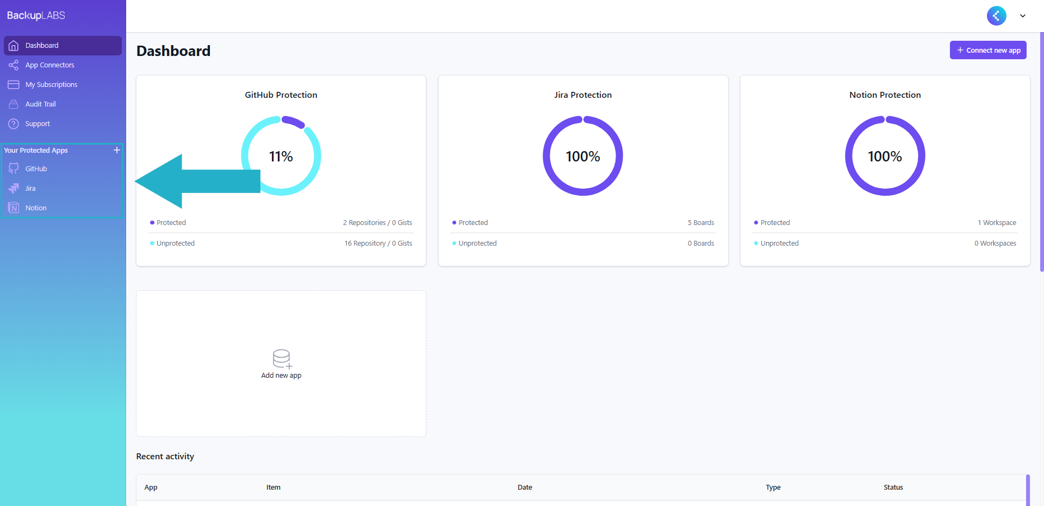The height and width of the screenshot is (506, 1044).
Task: Click the Jira Protection card title
Action: (x=583, y=95)
